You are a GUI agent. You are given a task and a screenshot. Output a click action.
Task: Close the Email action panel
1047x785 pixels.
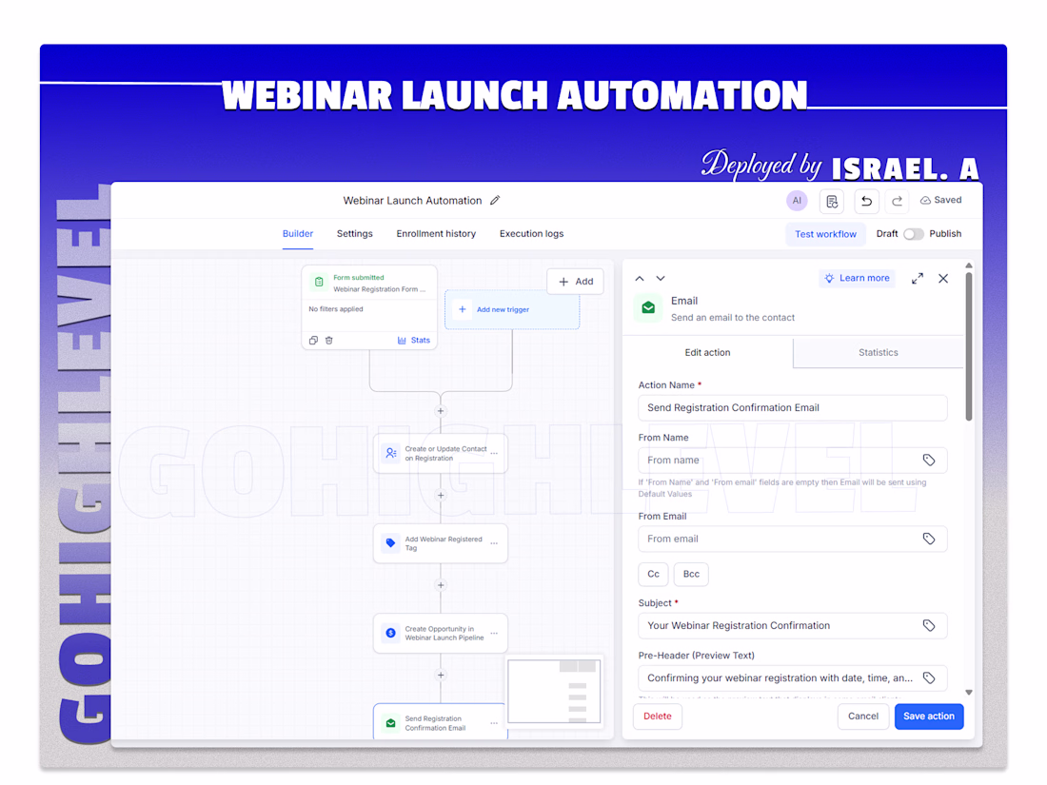point(943,279)
